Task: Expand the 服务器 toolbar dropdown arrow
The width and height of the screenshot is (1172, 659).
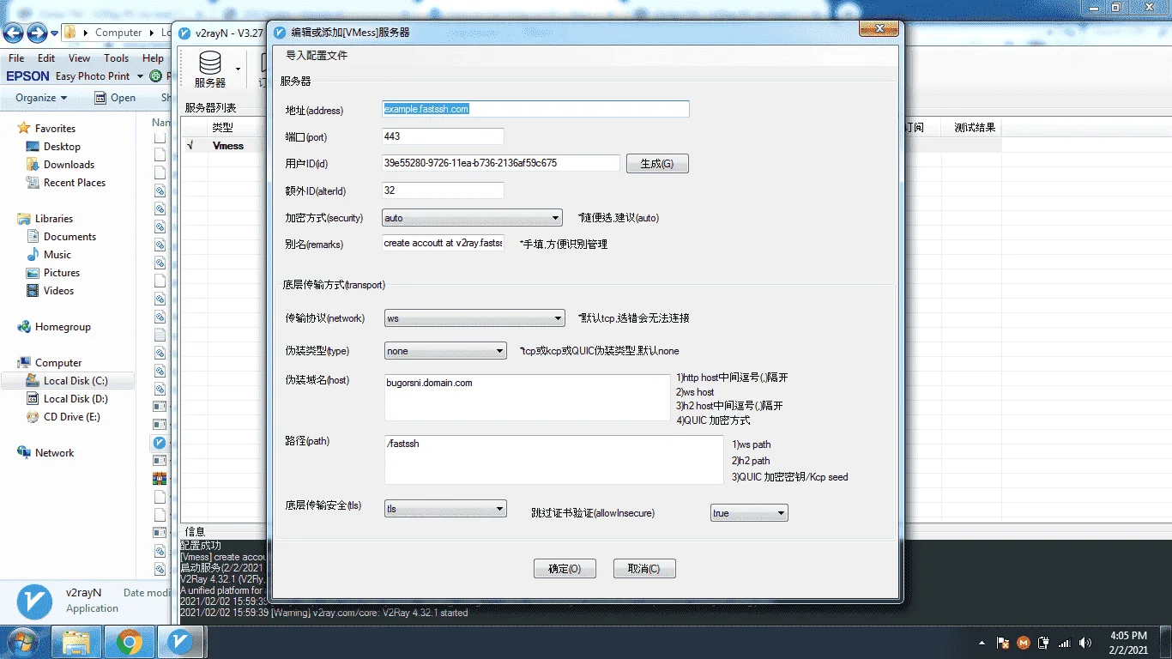Action: 238,69
